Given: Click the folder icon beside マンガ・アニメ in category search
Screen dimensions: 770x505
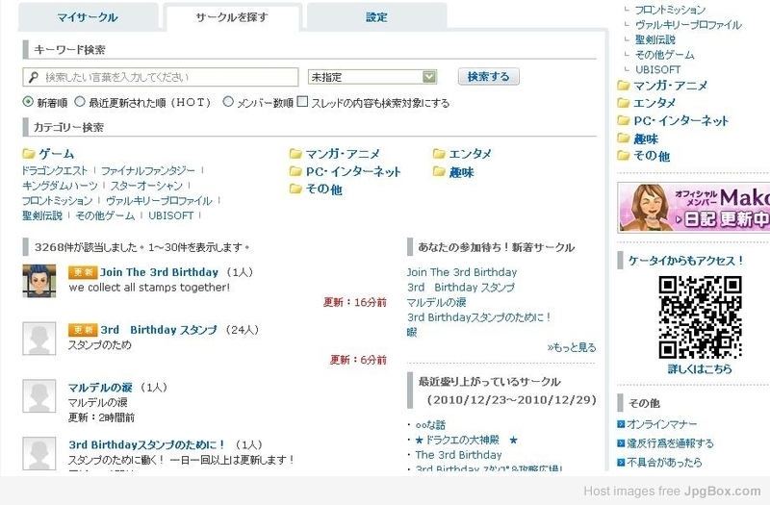Looking at the screenshot, I should click(295, 154).
